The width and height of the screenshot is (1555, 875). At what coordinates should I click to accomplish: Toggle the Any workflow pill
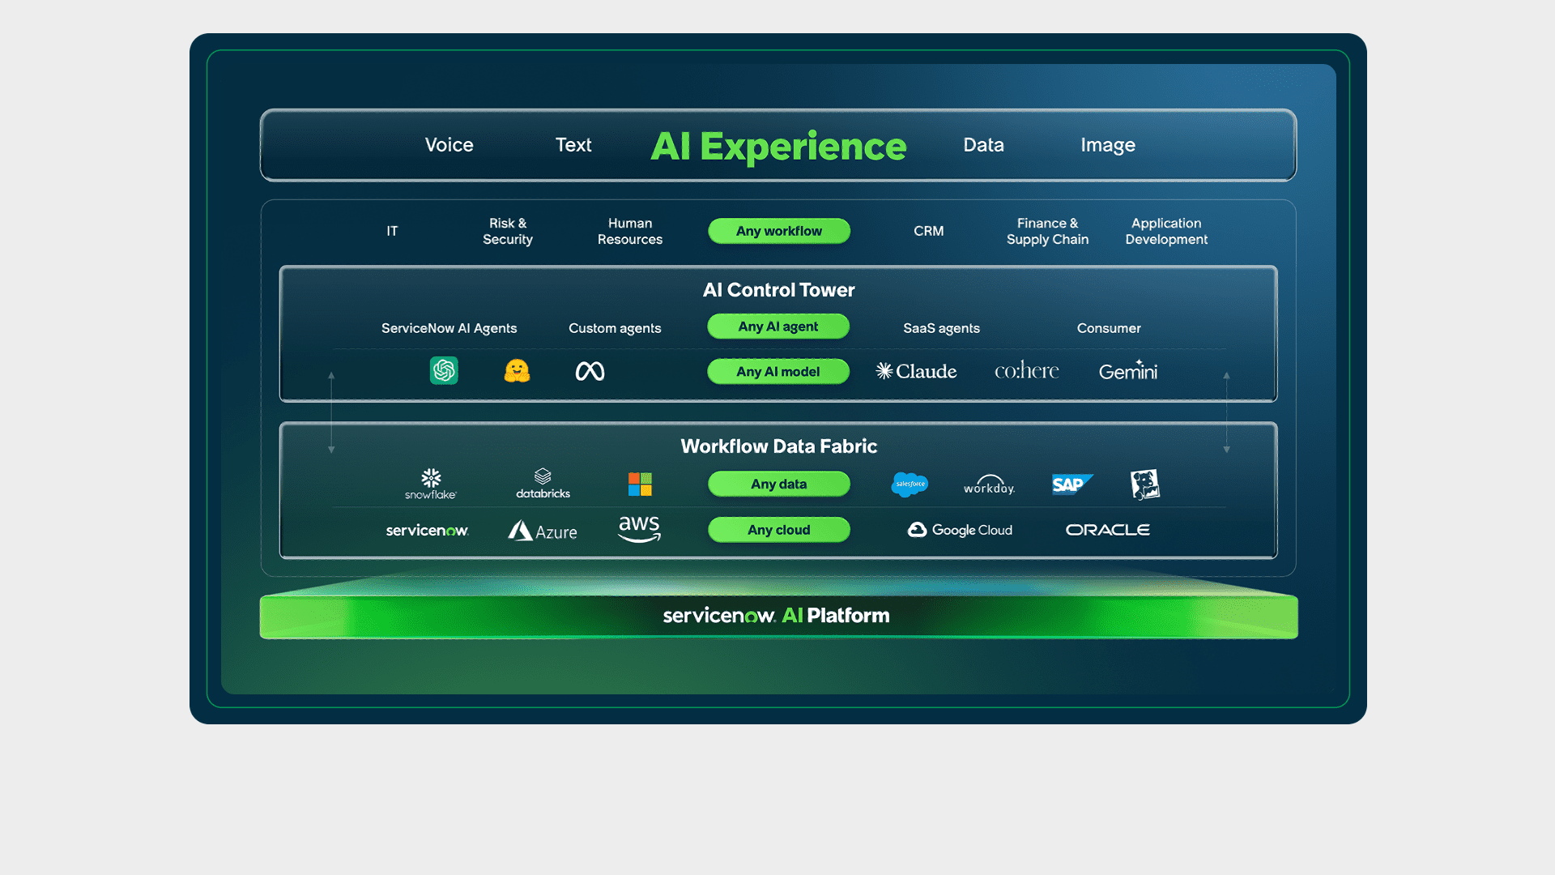[x=778, y=231]
